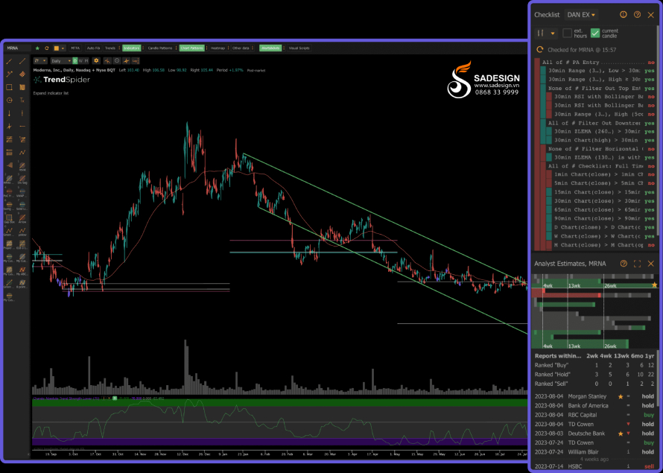
Task: Select the RBC Capital buy row
Action: [x=594, y=415]
